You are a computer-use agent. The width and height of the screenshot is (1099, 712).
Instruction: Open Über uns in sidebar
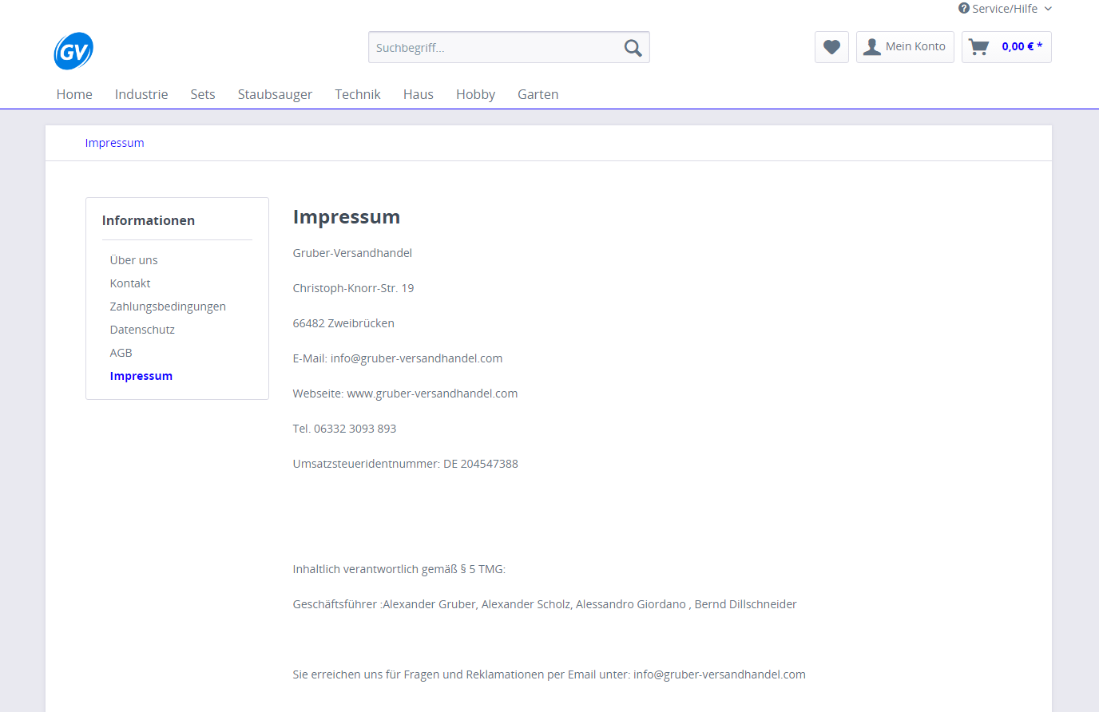(x=134, y=260)
